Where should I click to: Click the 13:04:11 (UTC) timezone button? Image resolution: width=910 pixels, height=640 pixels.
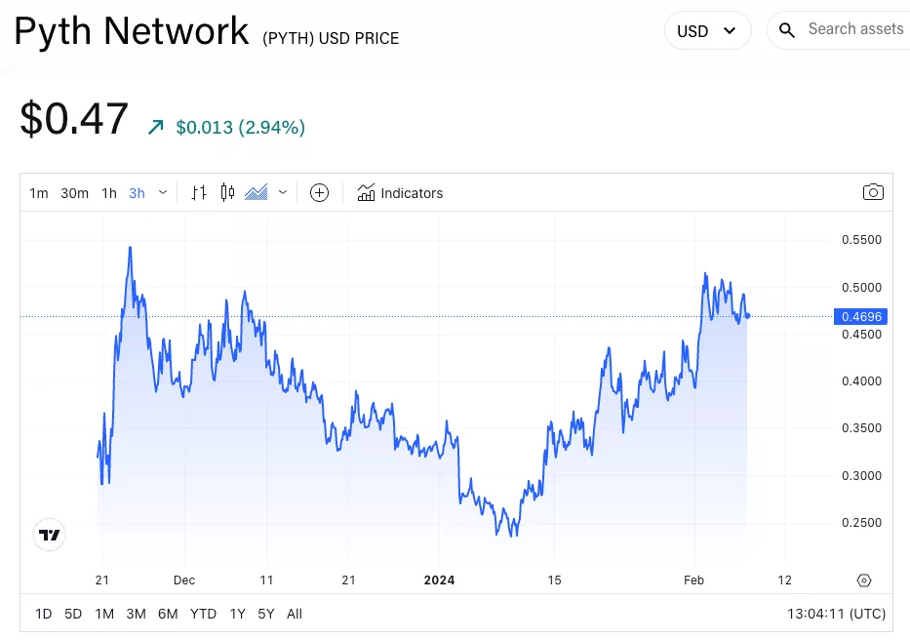tap(836, 614)
